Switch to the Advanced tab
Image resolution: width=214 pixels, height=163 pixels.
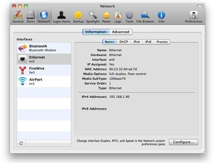[x=121, y=32]
